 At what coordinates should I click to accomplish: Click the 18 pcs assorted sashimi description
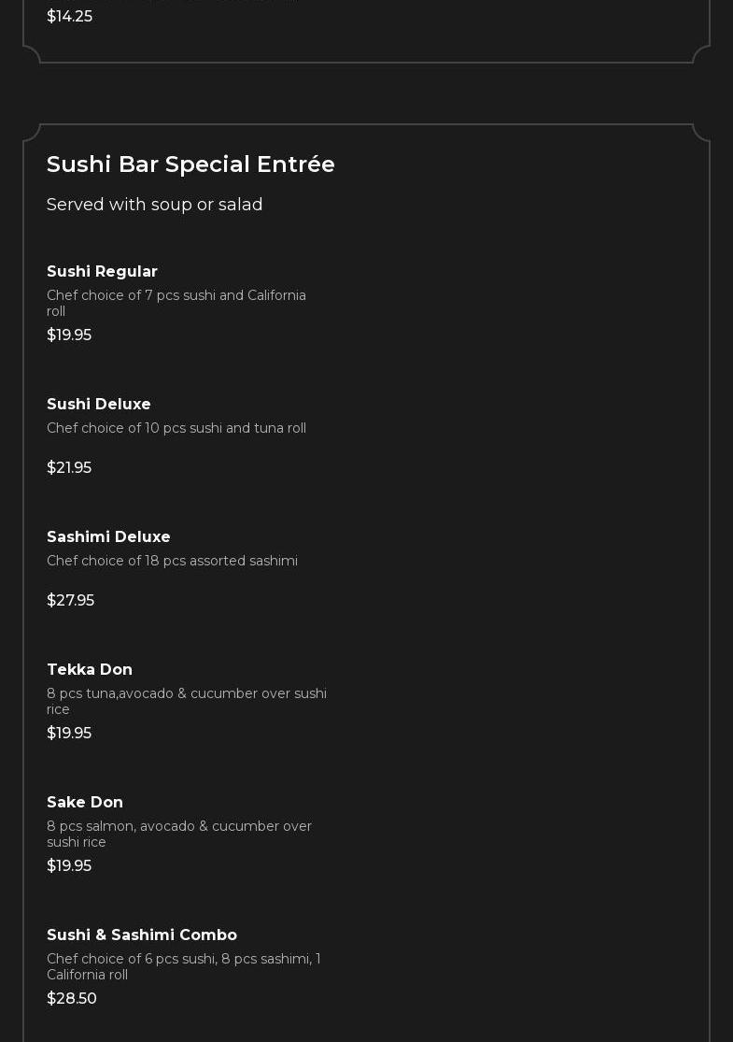click(x=172, y=561)
